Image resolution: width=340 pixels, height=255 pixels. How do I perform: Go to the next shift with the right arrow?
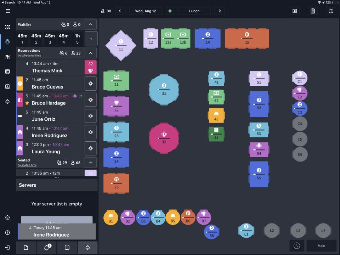(220, 11)
